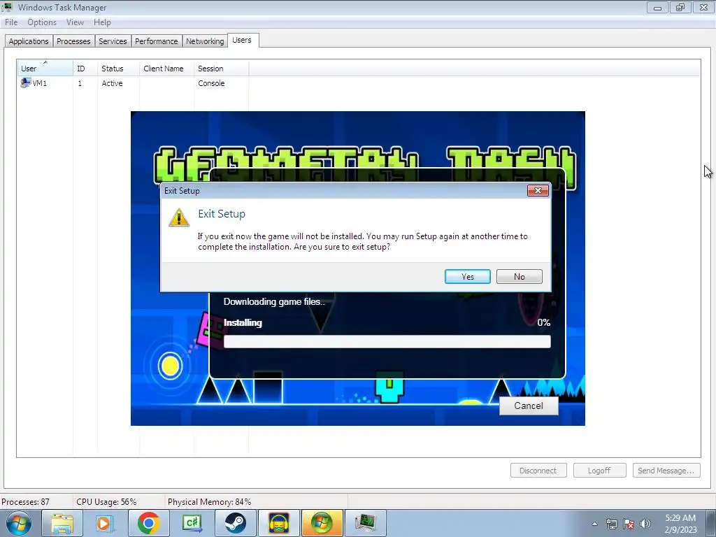Switch to the Performance tab

pos(156,41)
